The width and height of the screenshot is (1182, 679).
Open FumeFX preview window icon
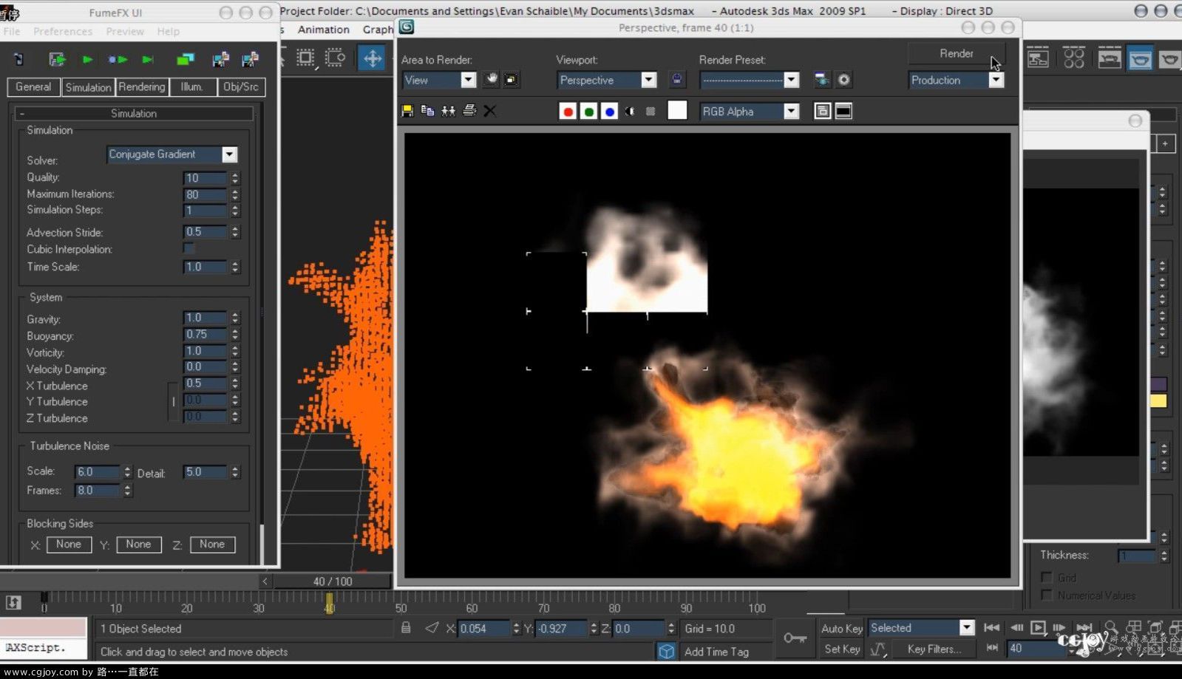tap(185, 59)
